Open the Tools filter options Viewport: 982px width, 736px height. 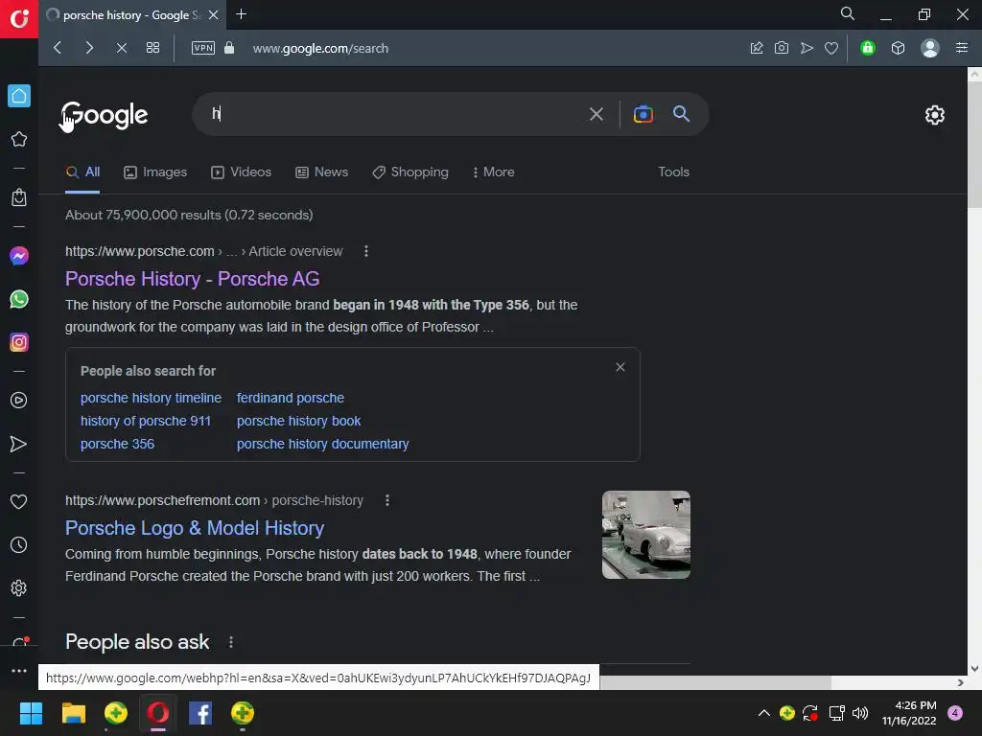673,172
